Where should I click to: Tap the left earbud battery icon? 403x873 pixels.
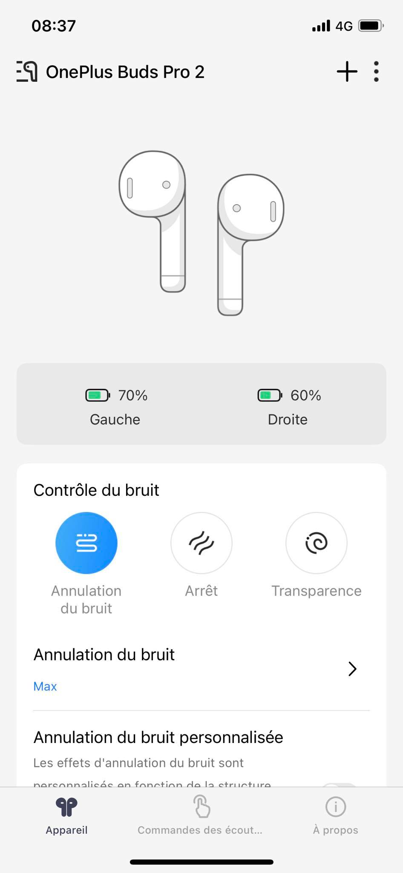tap(97, 396)
